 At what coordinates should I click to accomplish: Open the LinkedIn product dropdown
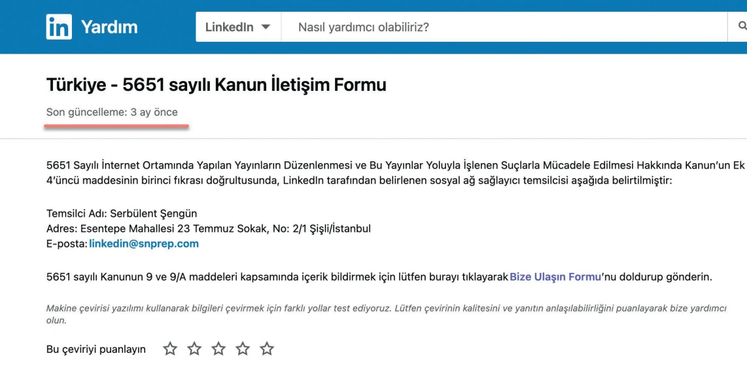click(238, 27)
